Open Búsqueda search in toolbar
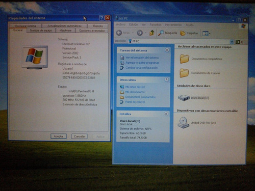Viewport: 255px width, 191px height. pos(167,33)
